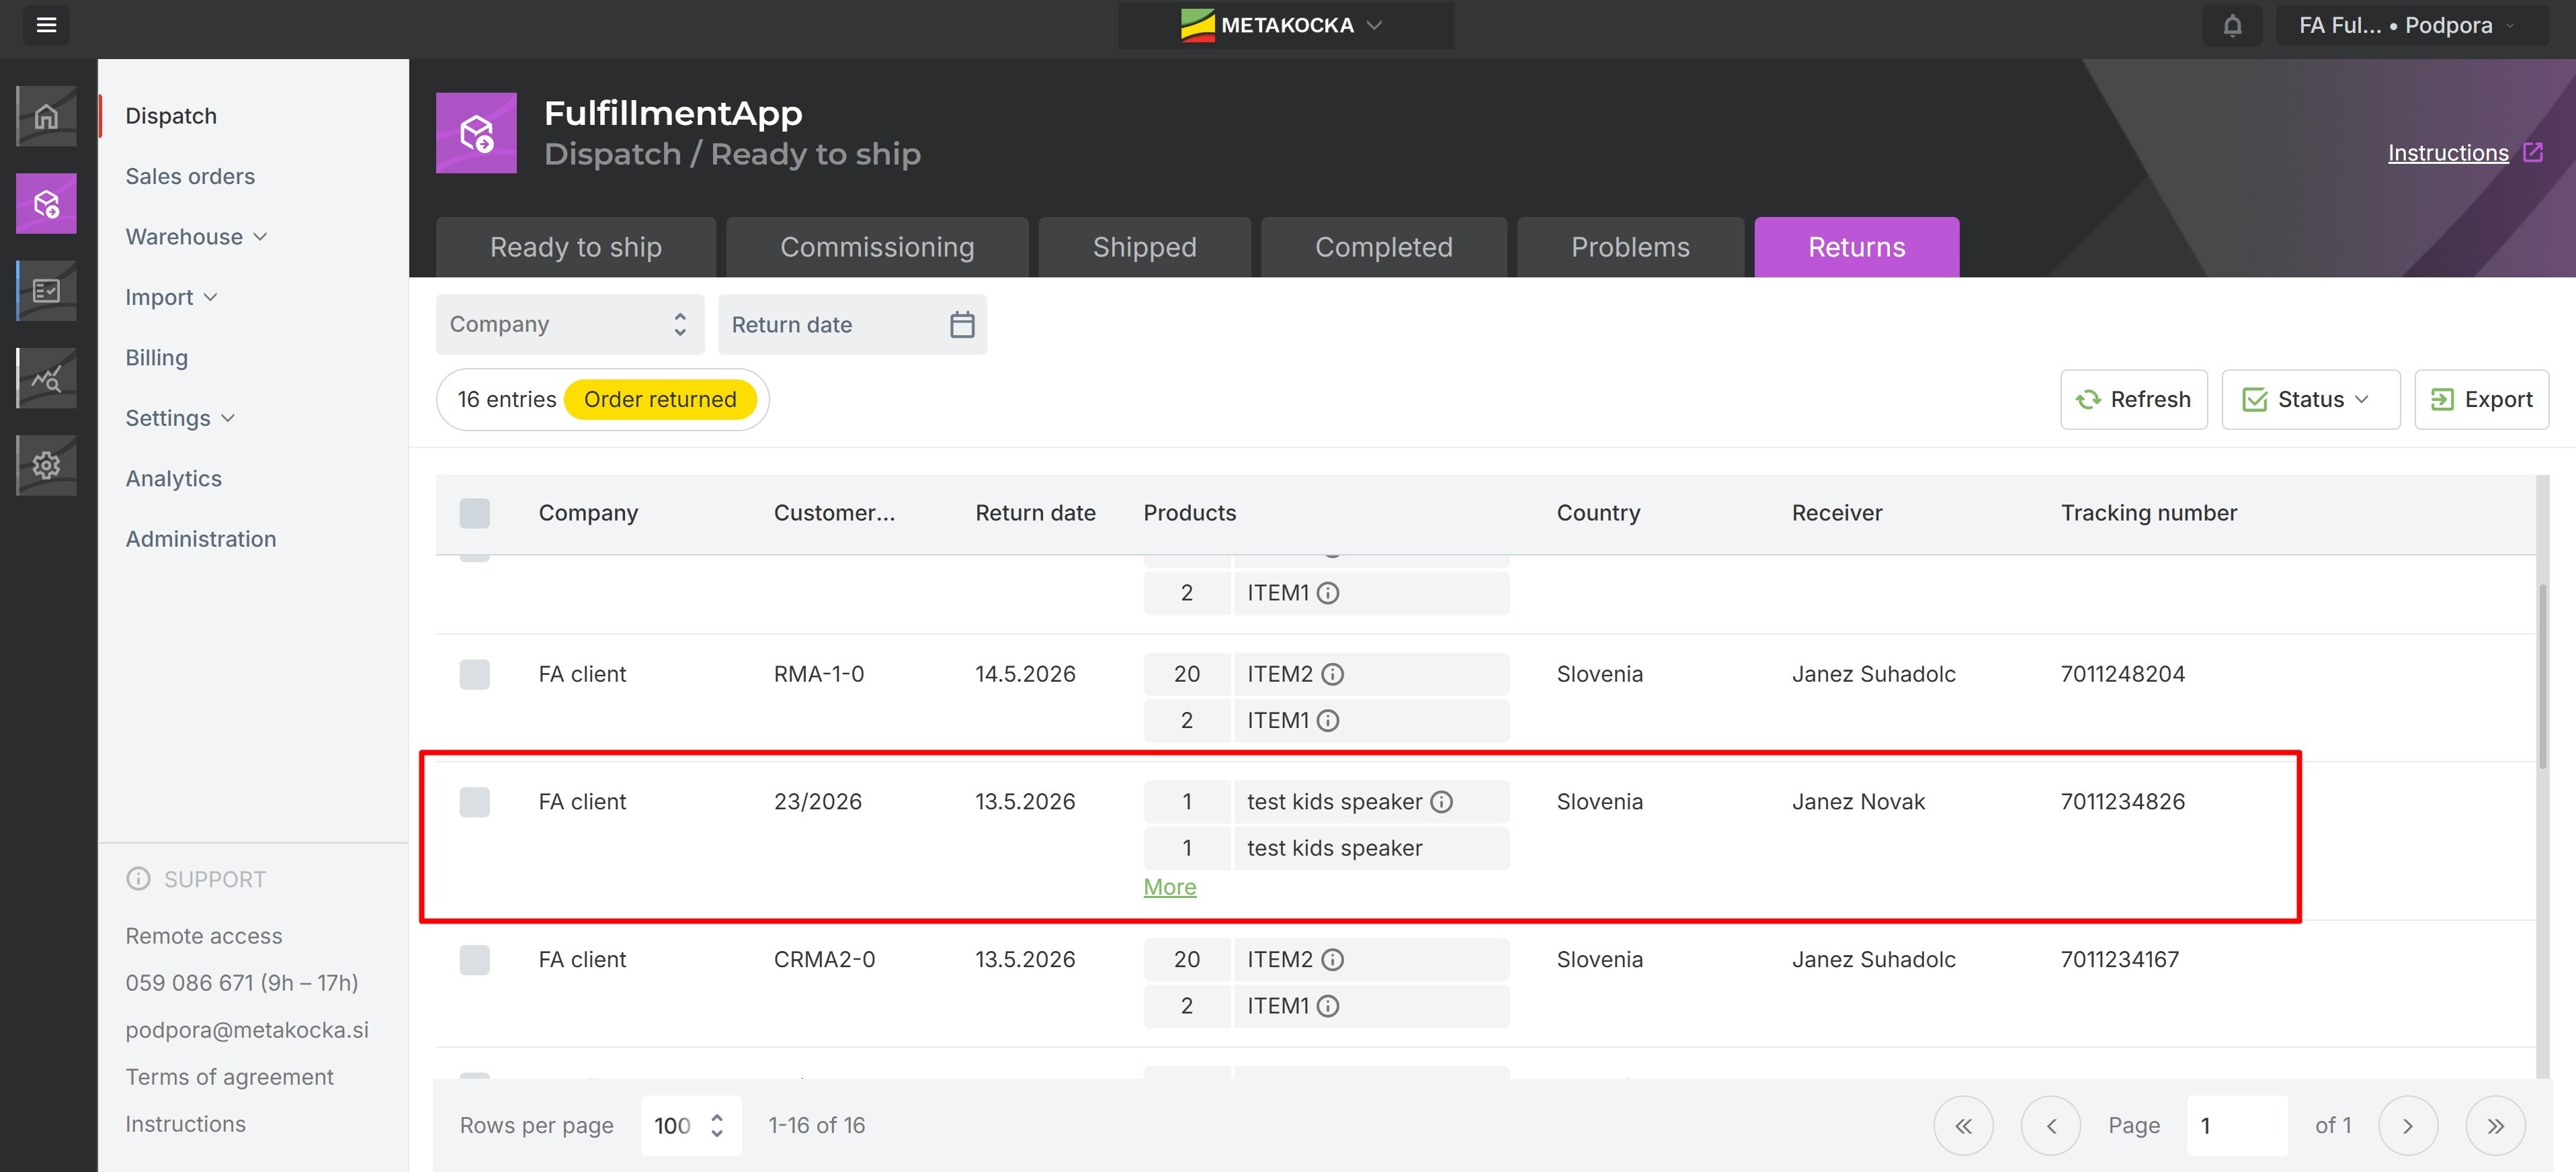Go to first page of results
2576x1172 pixels.
(1963, 1126)
